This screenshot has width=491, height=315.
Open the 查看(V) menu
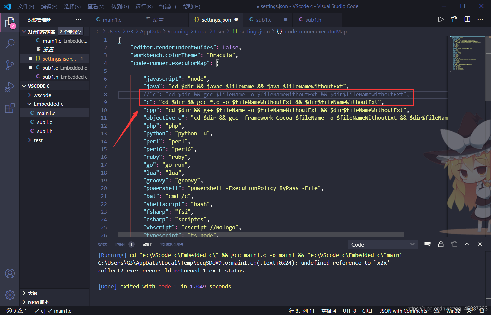[96, 6]
